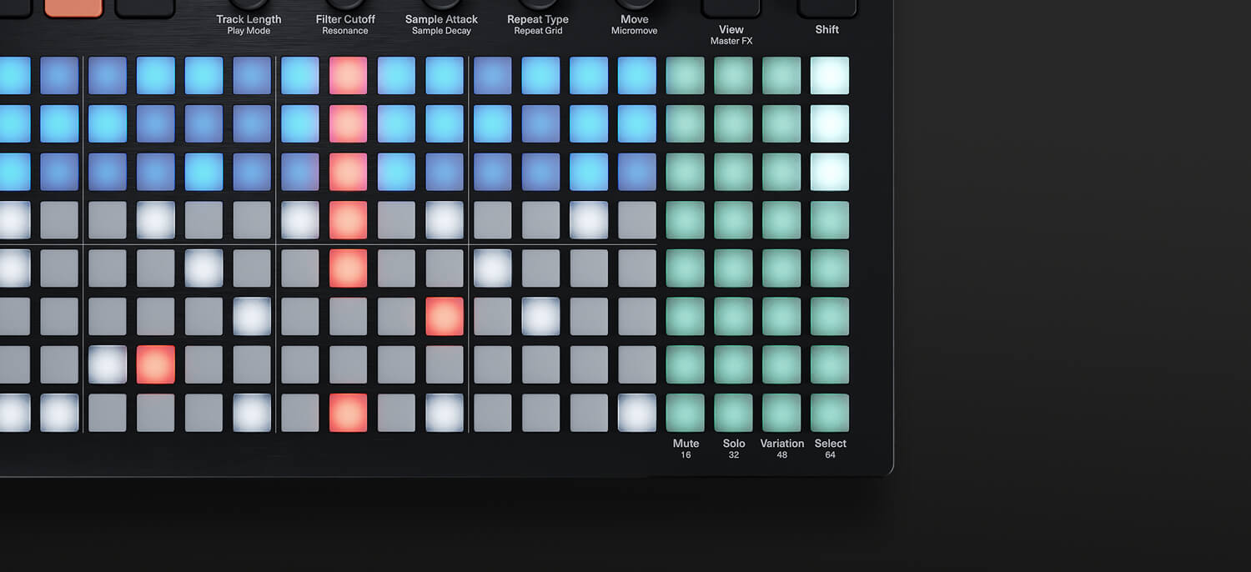Click the Play Mode label
1251x572 pixels.
249,31
